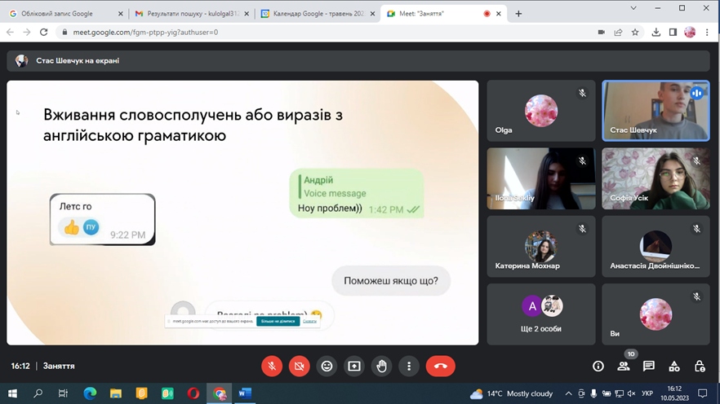Open the activities panel
720x404 pixels.
click(x=674, y=367)
